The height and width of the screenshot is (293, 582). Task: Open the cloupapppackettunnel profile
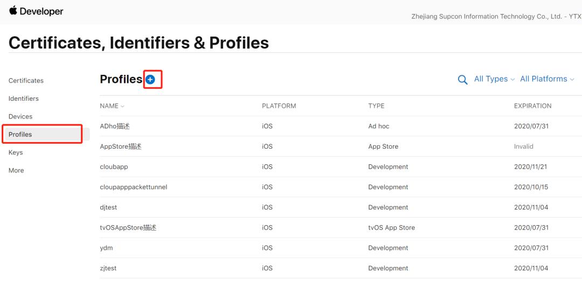(x=134, y=187)
